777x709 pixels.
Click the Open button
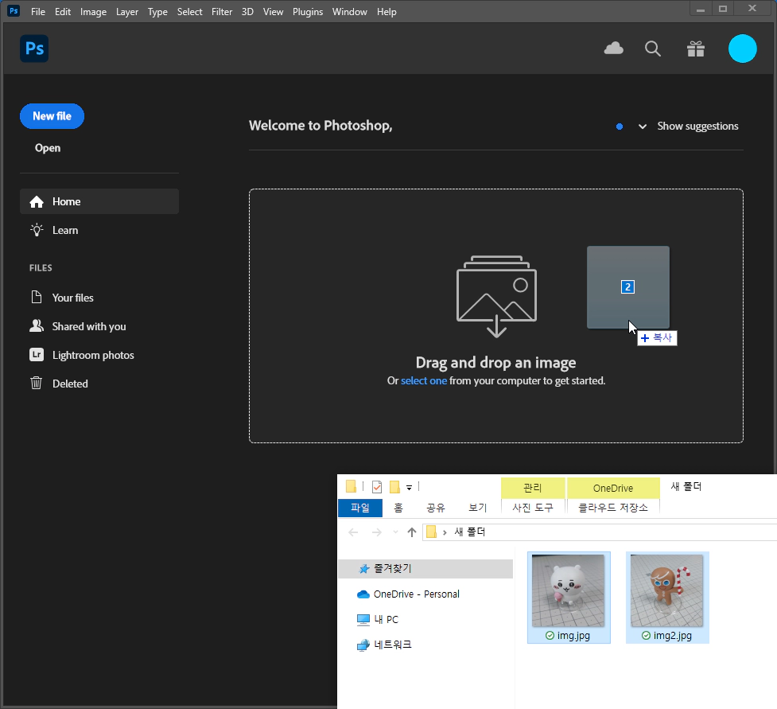click(48, 148)
